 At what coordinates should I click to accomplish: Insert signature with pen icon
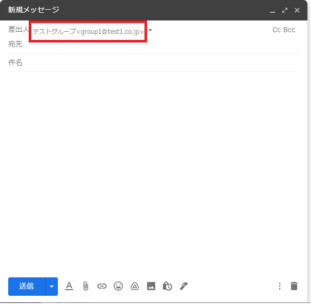pyautogui.click(x=184, y=286)
